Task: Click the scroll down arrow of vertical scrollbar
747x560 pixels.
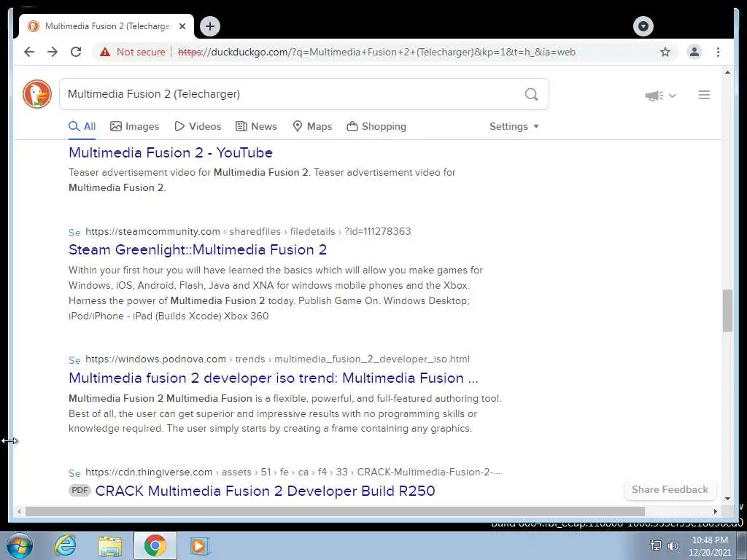Action: tap(727, 499)
